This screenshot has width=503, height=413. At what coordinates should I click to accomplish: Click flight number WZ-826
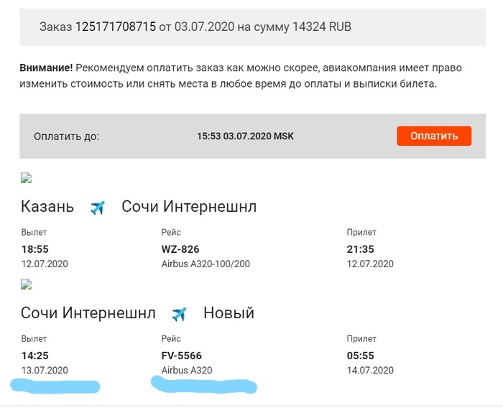[180, 249]
